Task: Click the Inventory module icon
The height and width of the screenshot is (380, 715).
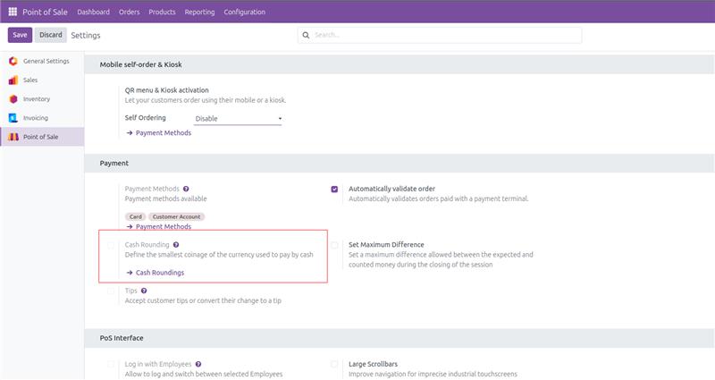Action: 13,98
